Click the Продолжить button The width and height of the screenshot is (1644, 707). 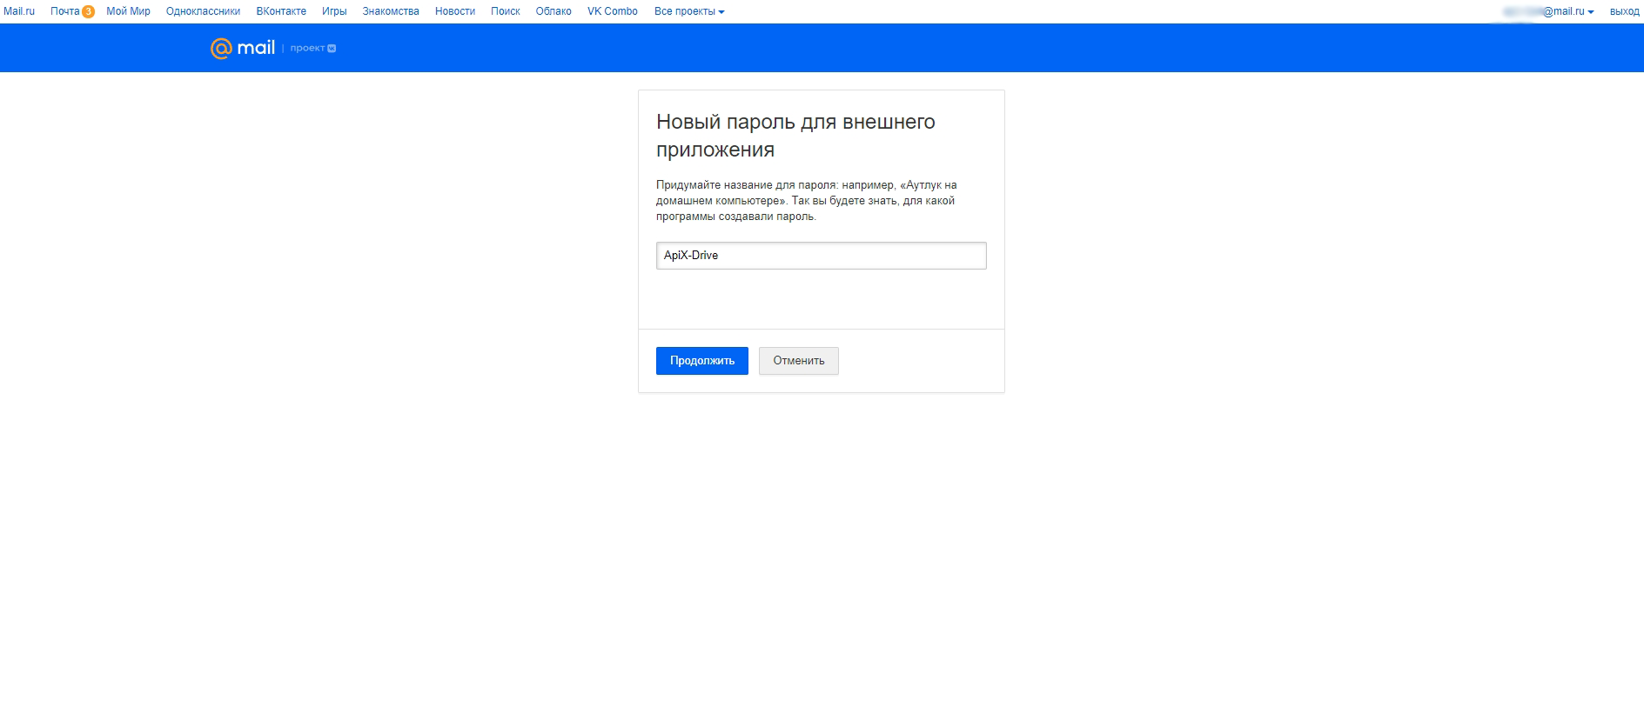tap(701, 361)
